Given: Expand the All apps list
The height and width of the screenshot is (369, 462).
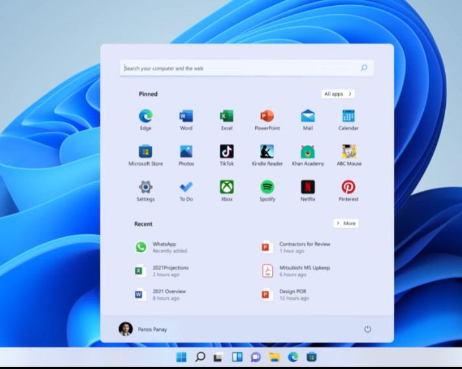Looking at the screenshot, I should [338, 94].
